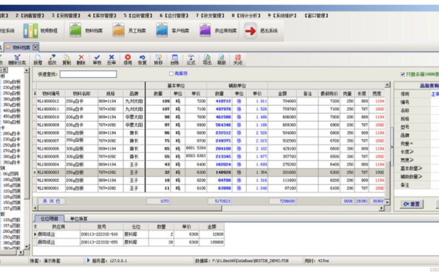439x274 pixels.
Task: Click the 新增 new record tool
Action: click(38, 60)
